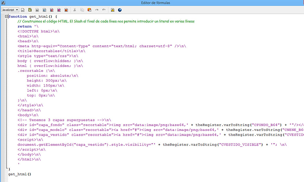Click the 'return' keyword line
Viewport: 304px width, 182px height.
(x=28, y=26)
